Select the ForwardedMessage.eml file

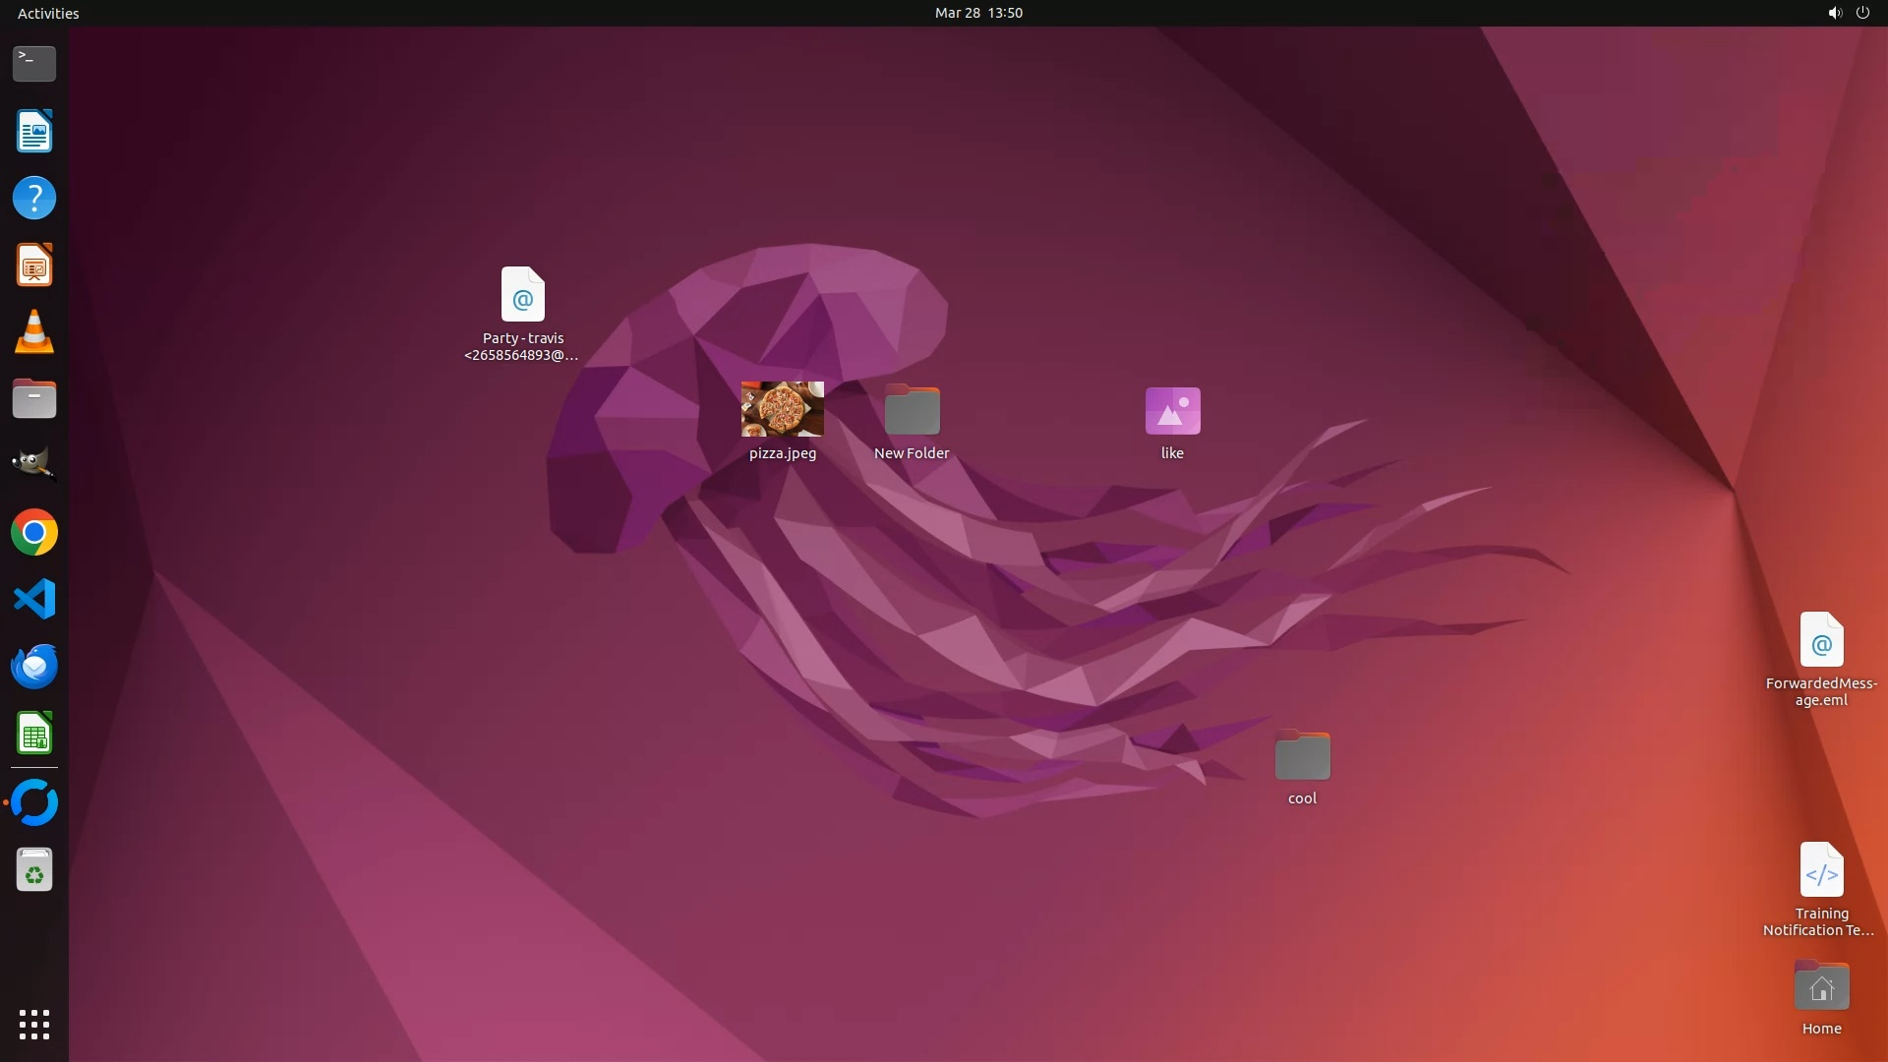1821,641
